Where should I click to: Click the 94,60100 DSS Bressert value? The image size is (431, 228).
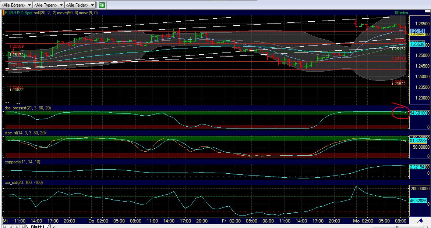click(418, 113)
